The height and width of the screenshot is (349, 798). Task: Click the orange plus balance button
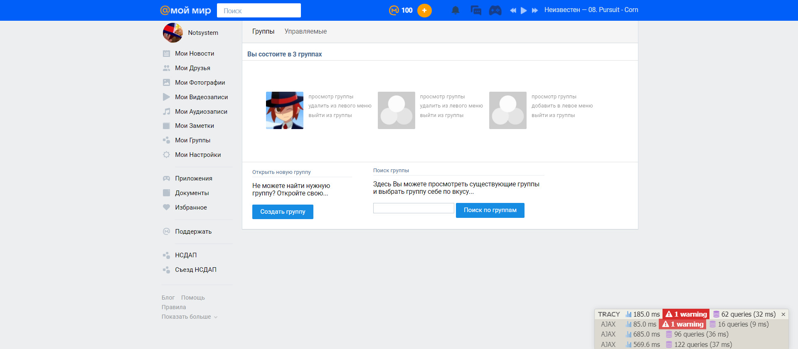424,10
